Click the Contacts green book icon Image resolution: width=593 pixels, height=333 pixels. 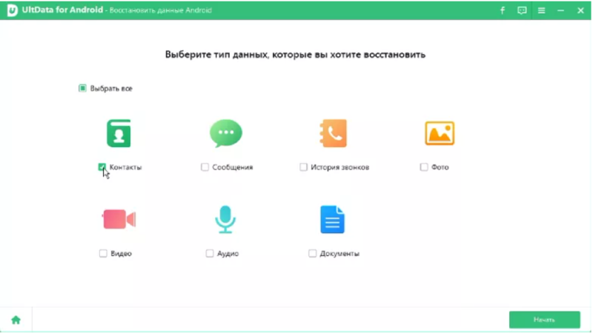[119, 133]
